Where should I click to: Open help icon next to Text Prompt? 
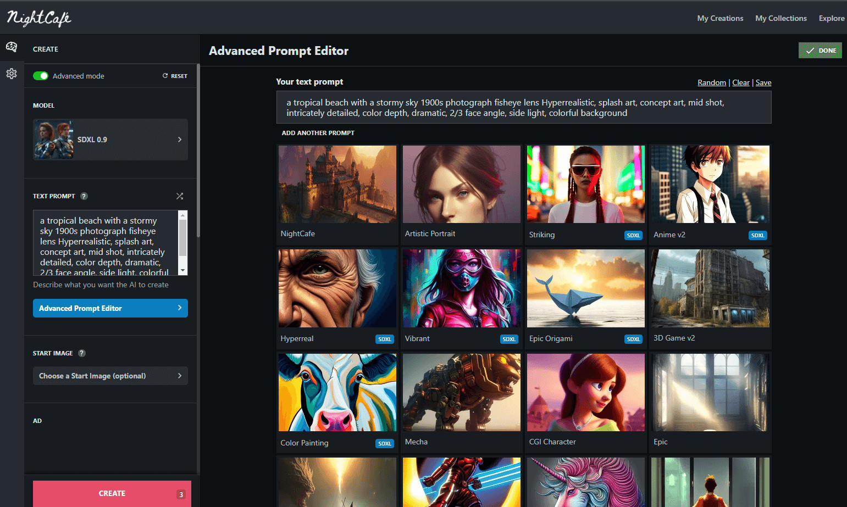tap(84, 196)
